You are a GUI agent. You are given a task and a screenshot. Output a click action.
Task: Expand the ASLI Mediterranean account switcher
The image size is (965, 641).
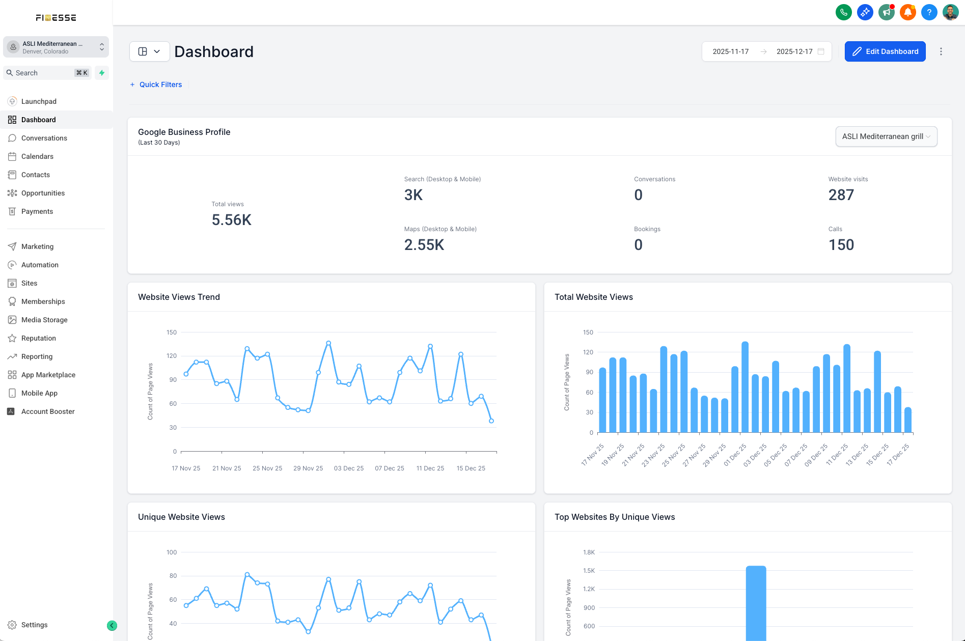56,47
